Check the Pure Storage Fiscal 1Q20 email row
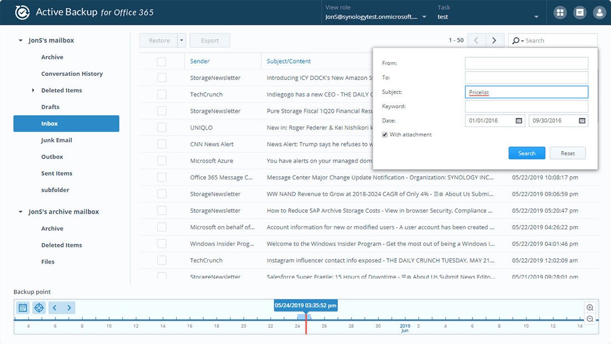611x344 pixels. point(162,111)
